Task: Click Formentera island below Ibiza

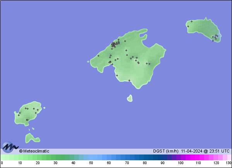Action: coord(32,138)
